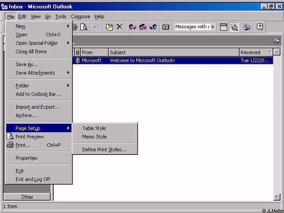Click the Move to Folder toolbar icon
This screenshot has height=213, width=284.
pos(110,27)
